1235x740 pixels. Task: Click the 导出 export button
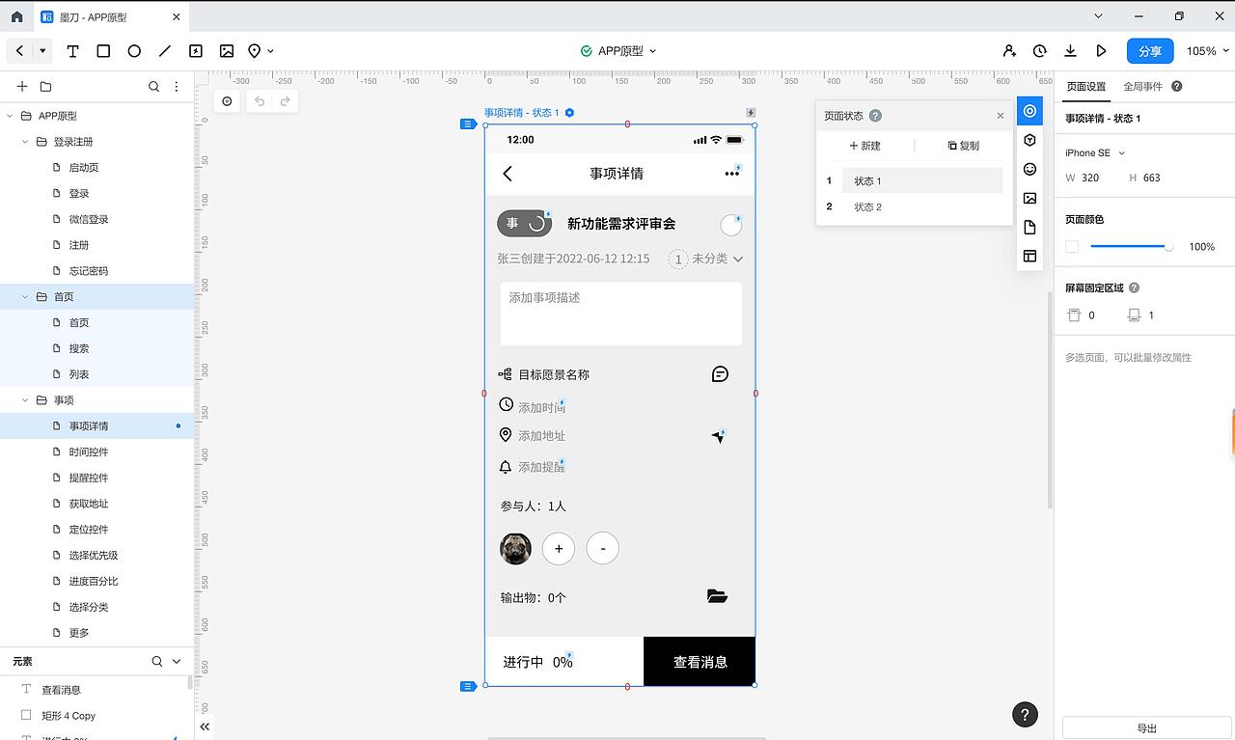click(1147, 727)
